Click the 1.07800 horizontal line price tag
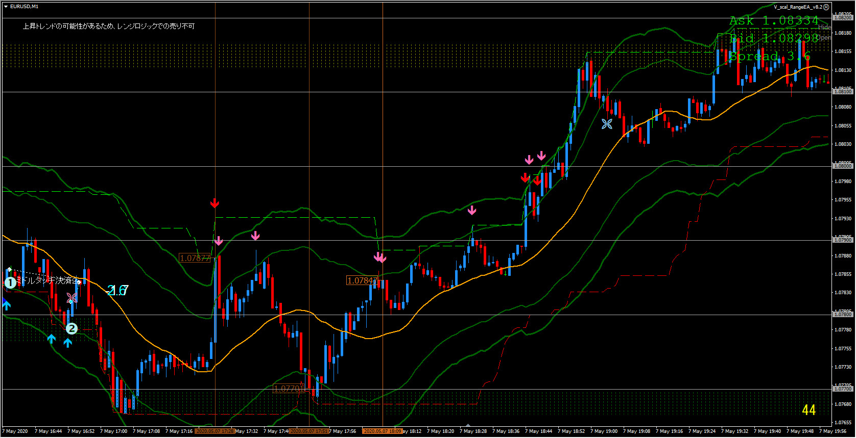The height and width of the screenshot is (438, 856). coord(843,315)
